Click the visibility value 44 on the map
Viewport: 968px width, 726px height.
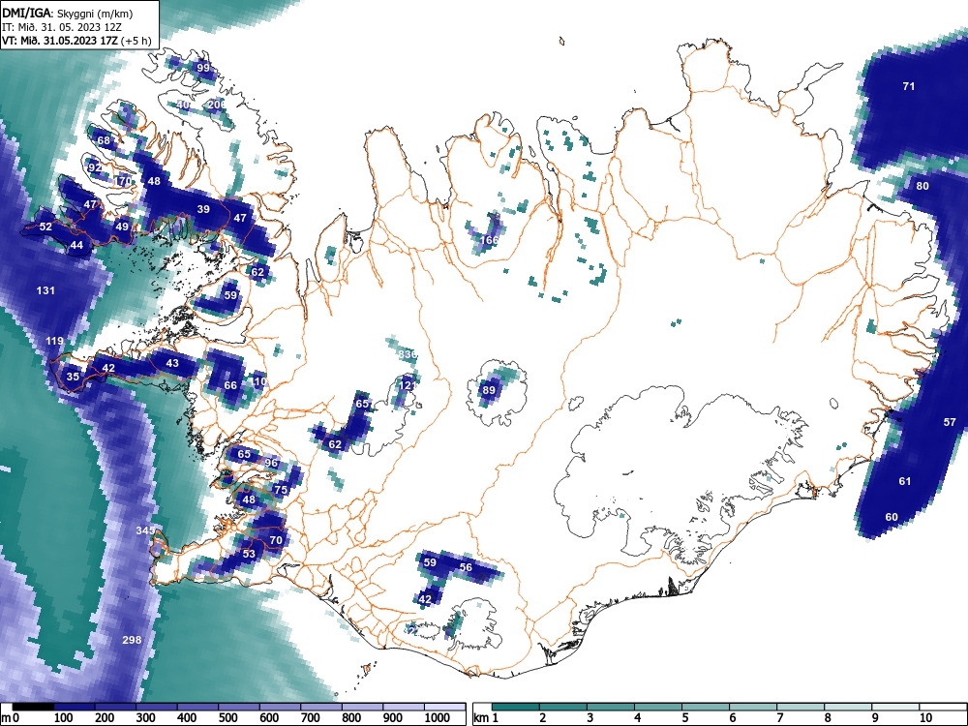(76, 245)
